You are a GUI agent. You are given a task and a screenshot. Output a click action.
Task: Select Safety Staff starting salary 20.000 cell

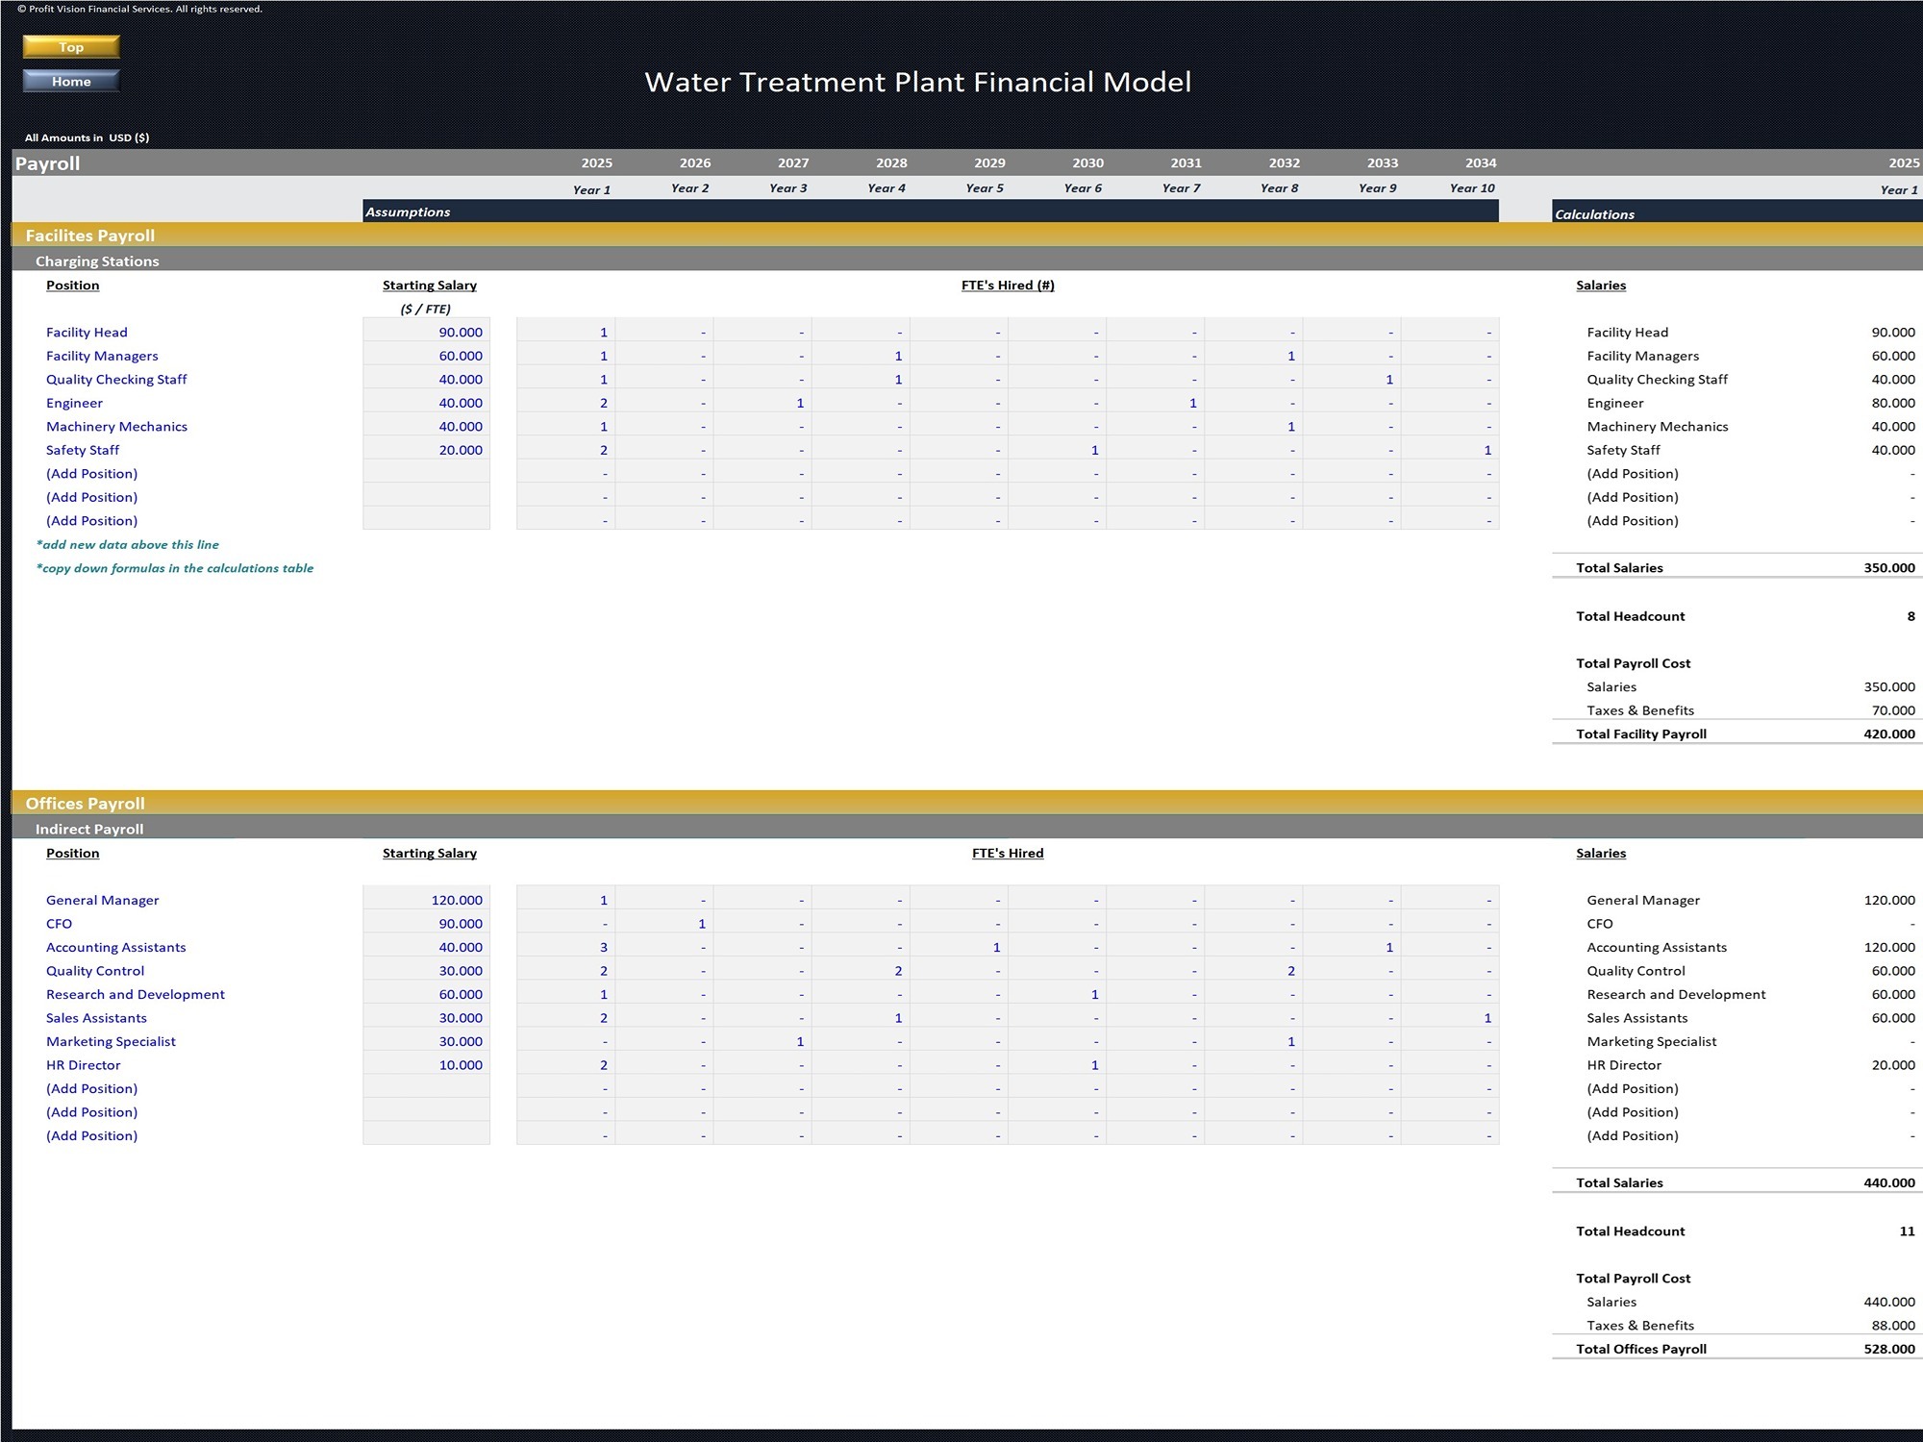(x=426, y=450)
